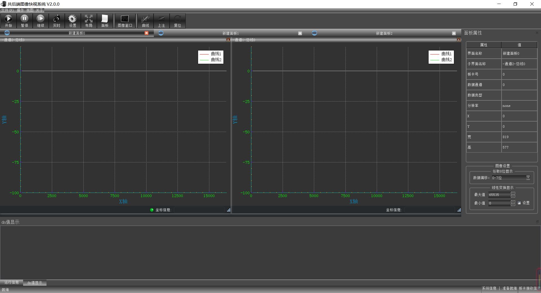This screenshot has width=541, height=293.
Task: Click 曲线2 in the left chart legend
Action: point(216,60)
